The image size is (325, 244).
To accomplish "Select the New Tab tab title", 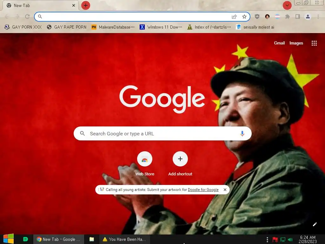I will click(22, 6).
